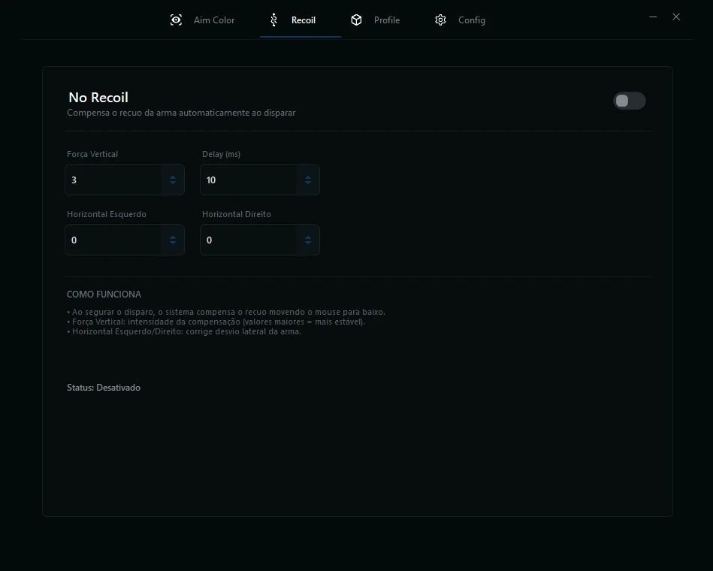
Task: Click the "Força Vertical" label
Action: tap(92, 154)
